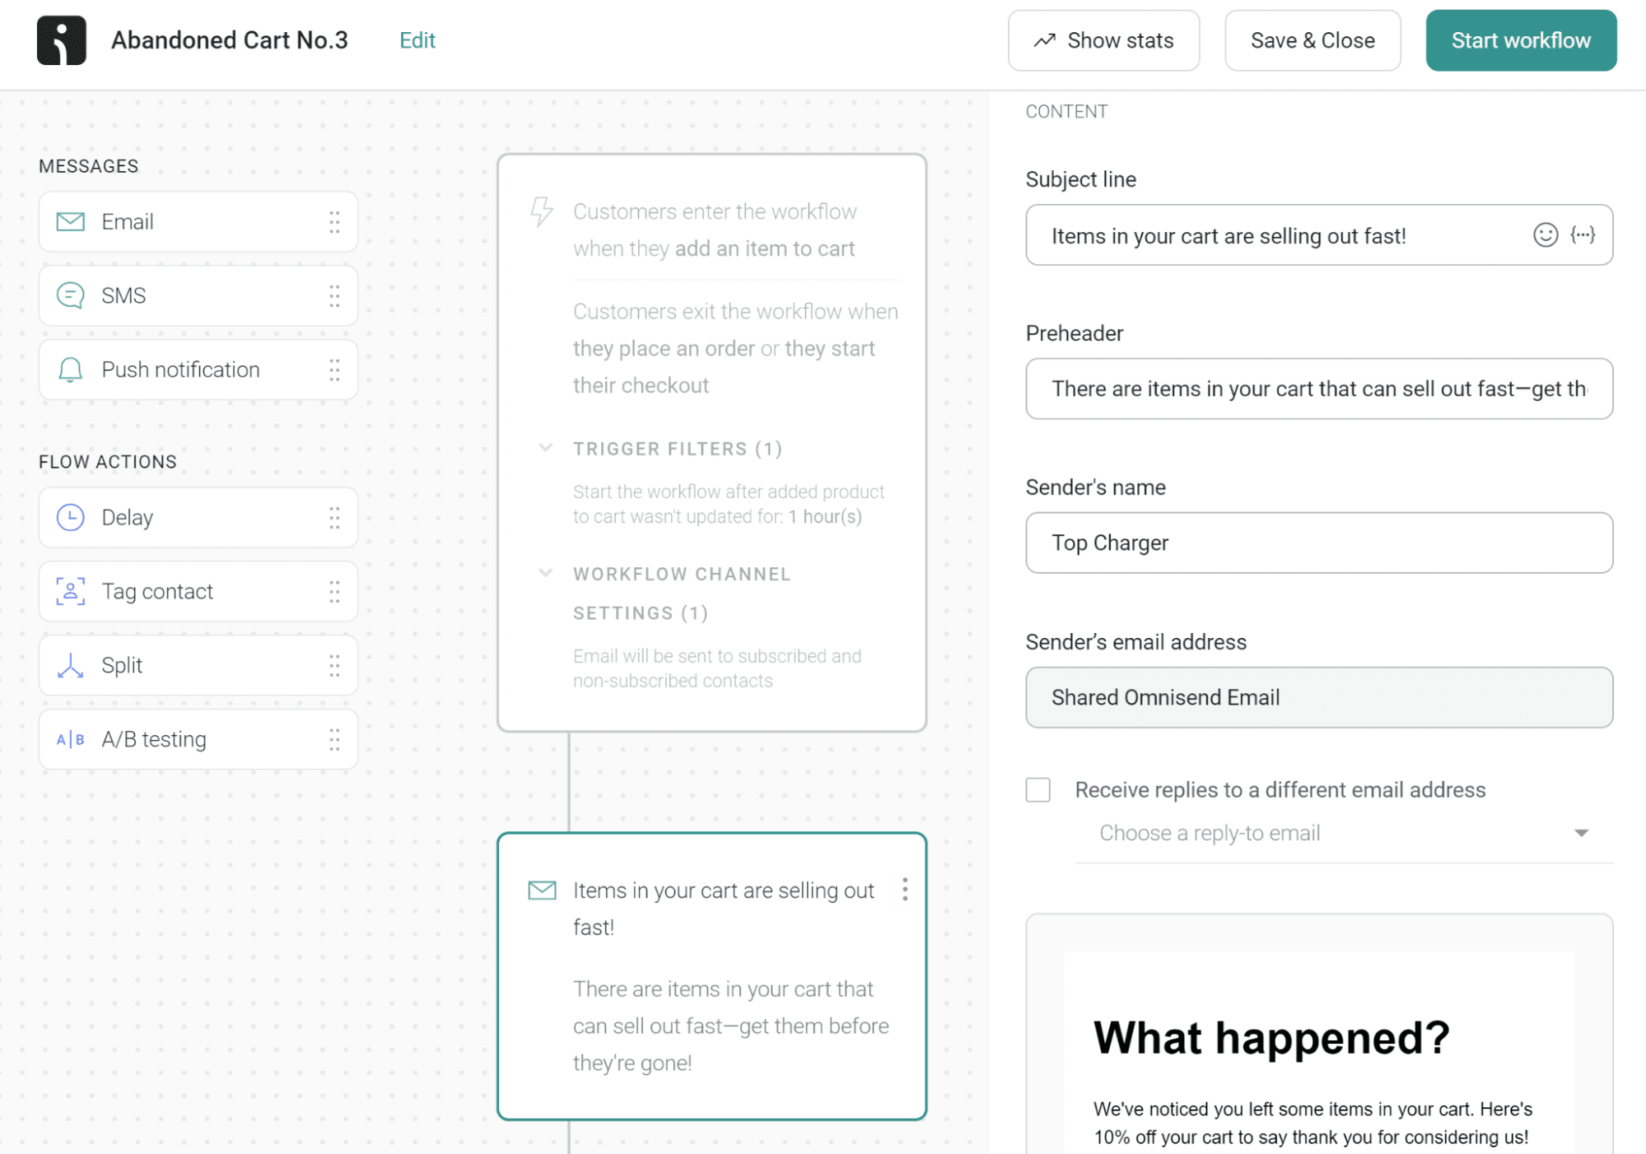
Task: Select the Tag contact action
Action: (x=198, y=591)
